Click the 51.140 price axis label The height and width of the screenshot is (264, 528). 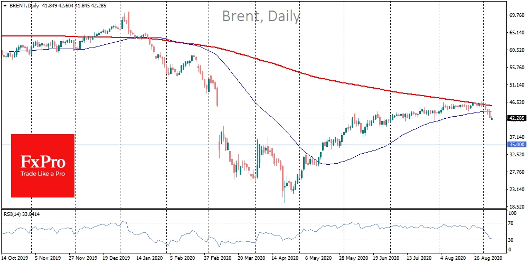coord(516,84)
